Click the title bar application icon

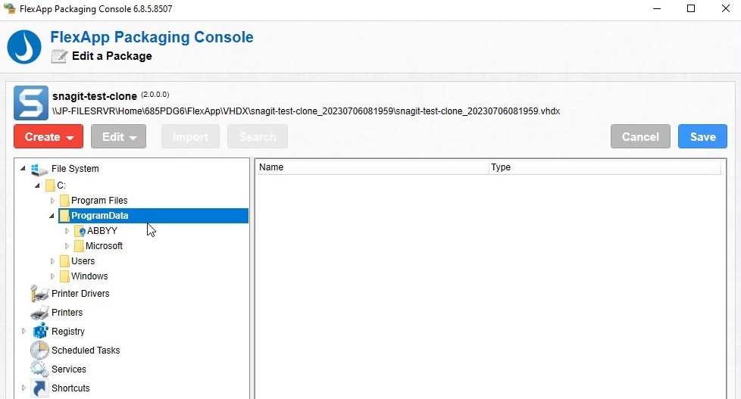click(9, 8)
